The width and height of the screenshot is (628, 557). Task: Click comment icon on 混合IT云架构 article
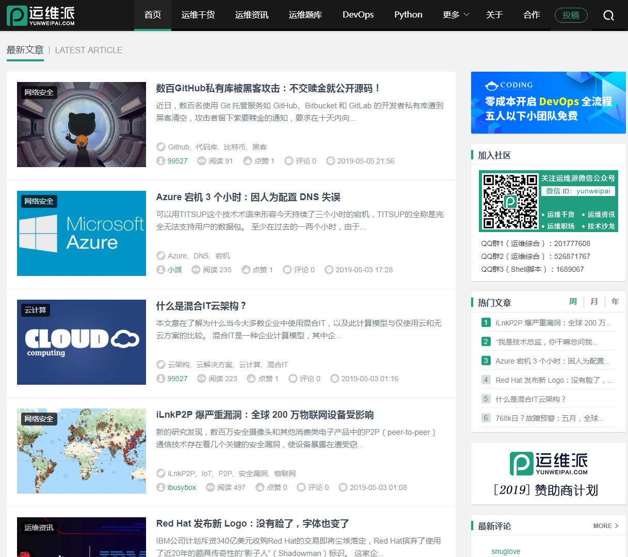tap(293, 379)
